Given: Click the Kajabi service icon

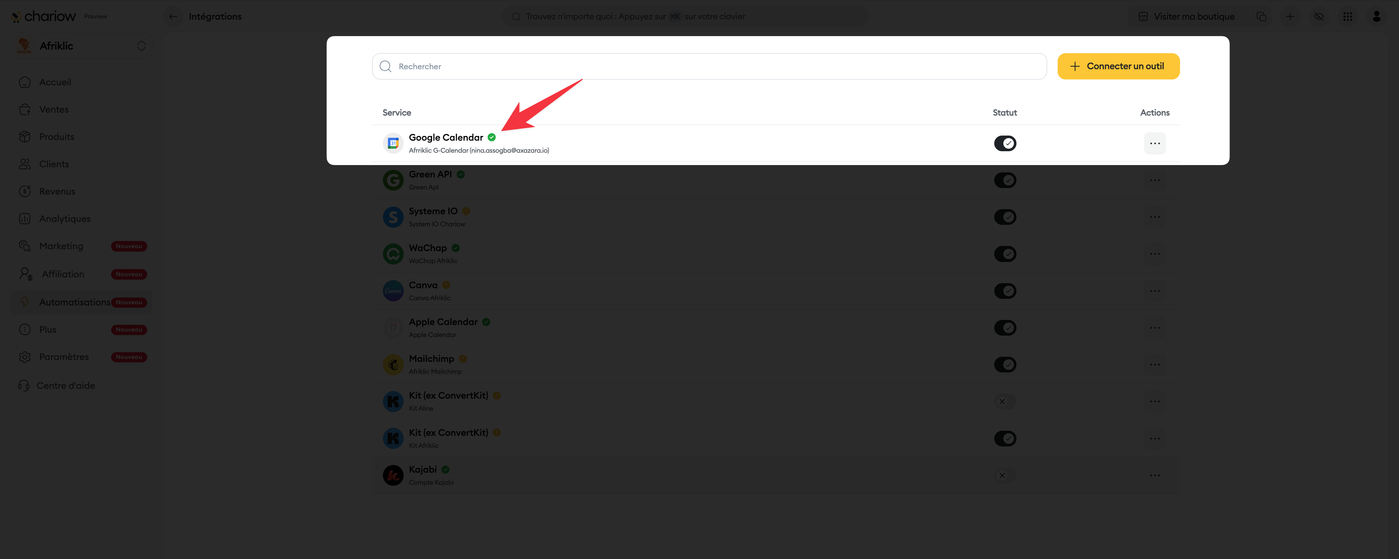Looking at the screenshot, I should [393, 475].
